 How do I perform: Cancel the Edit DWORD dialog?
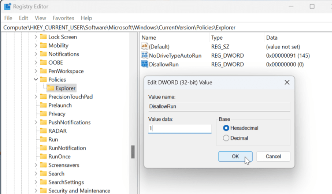click(x=273, y=156)
